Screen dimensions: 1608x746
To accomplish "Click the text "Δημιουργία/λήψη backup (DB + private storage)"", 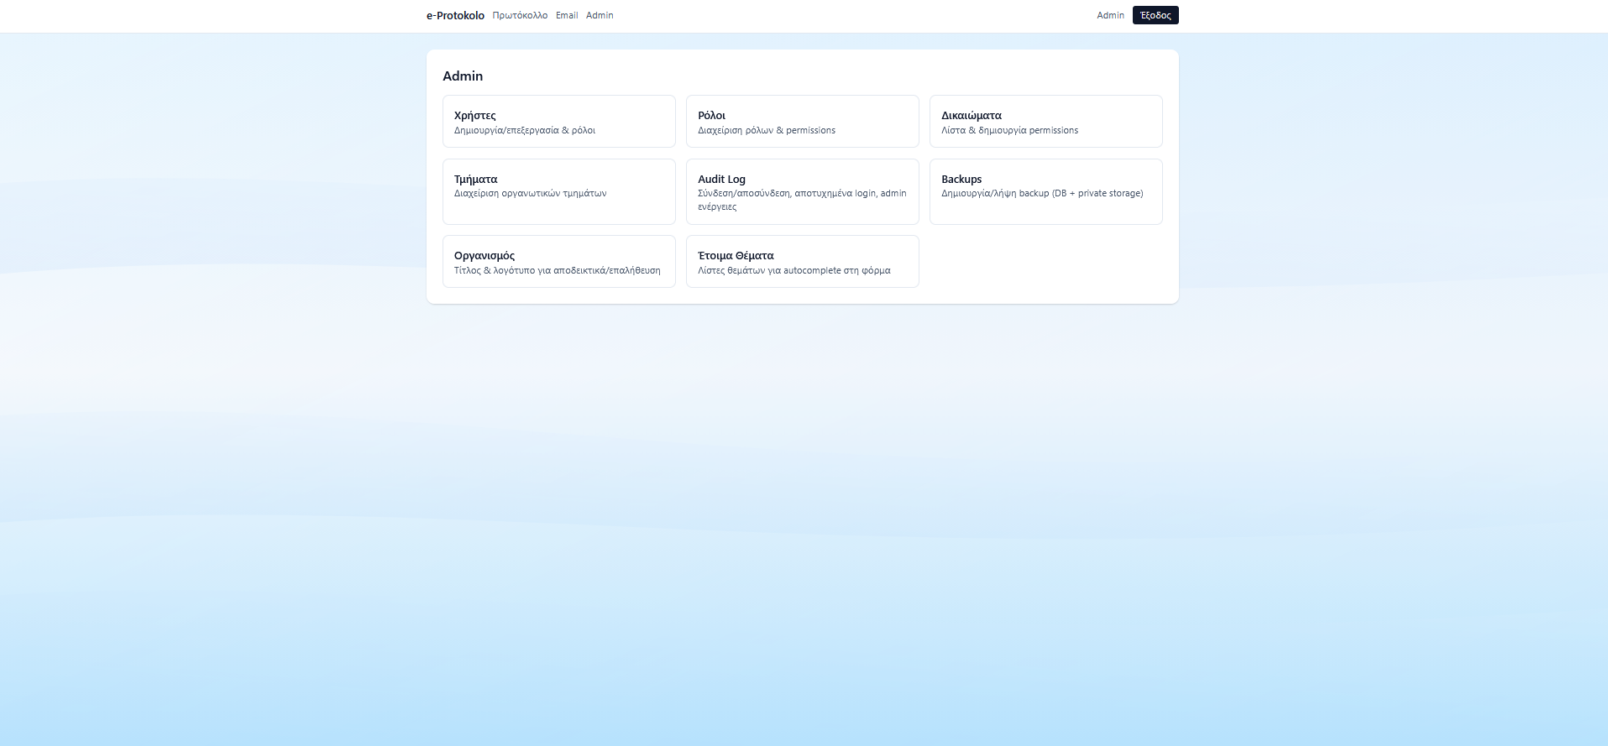I will [1042, 194].
